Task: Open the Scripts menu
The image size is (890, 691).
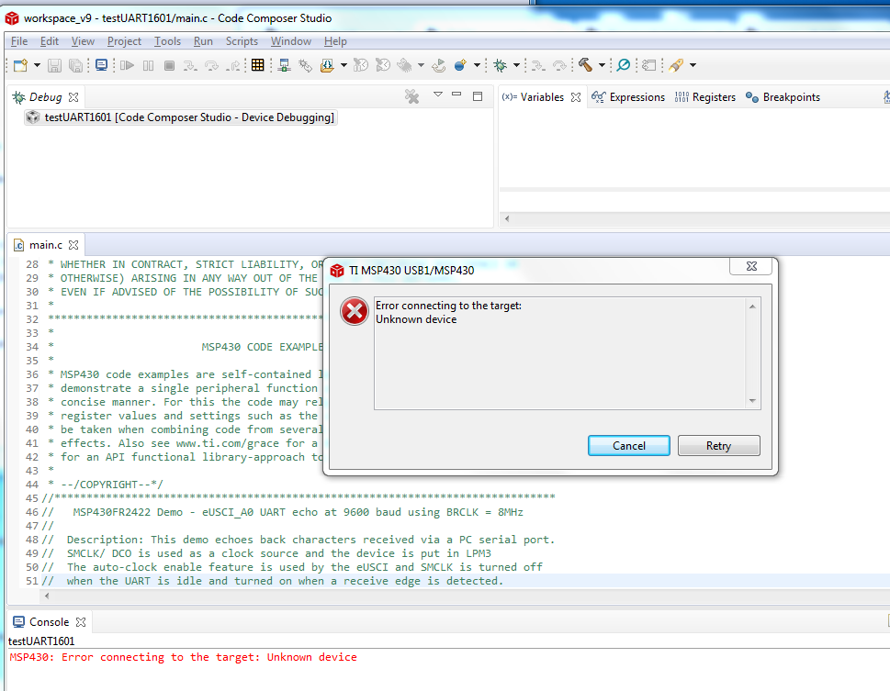Action: (242, 41)
